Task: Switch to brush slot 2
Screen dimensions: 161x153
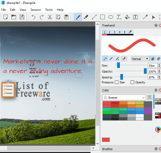Action: 109,32
